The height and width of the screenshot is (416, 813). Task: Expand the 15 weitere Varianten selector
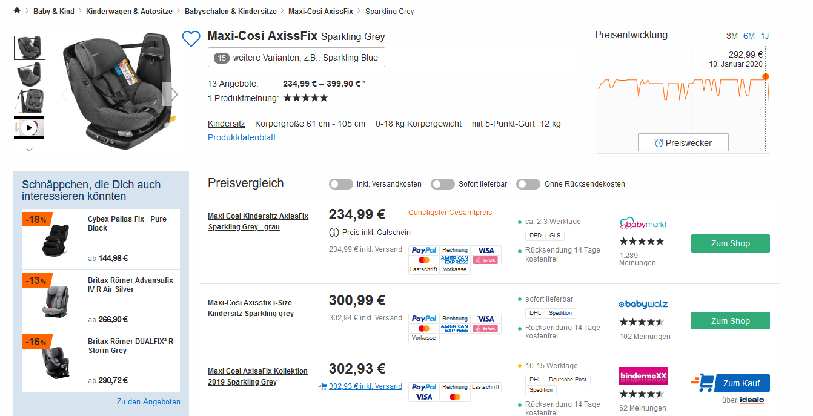296,58
